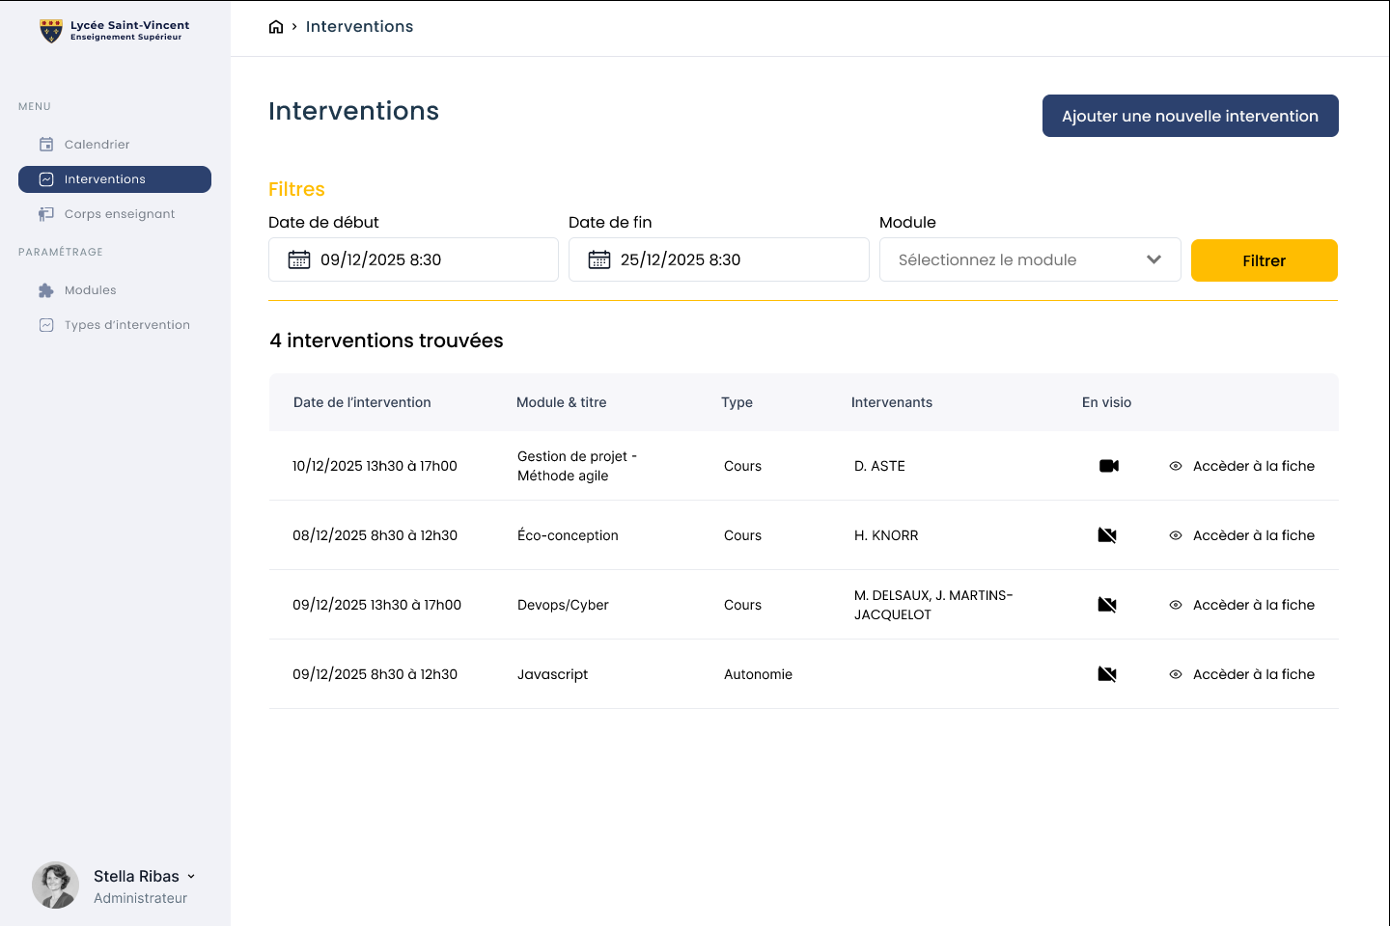
Task: Open the fiche for Gestion de projet
Action: point(1252,466)
